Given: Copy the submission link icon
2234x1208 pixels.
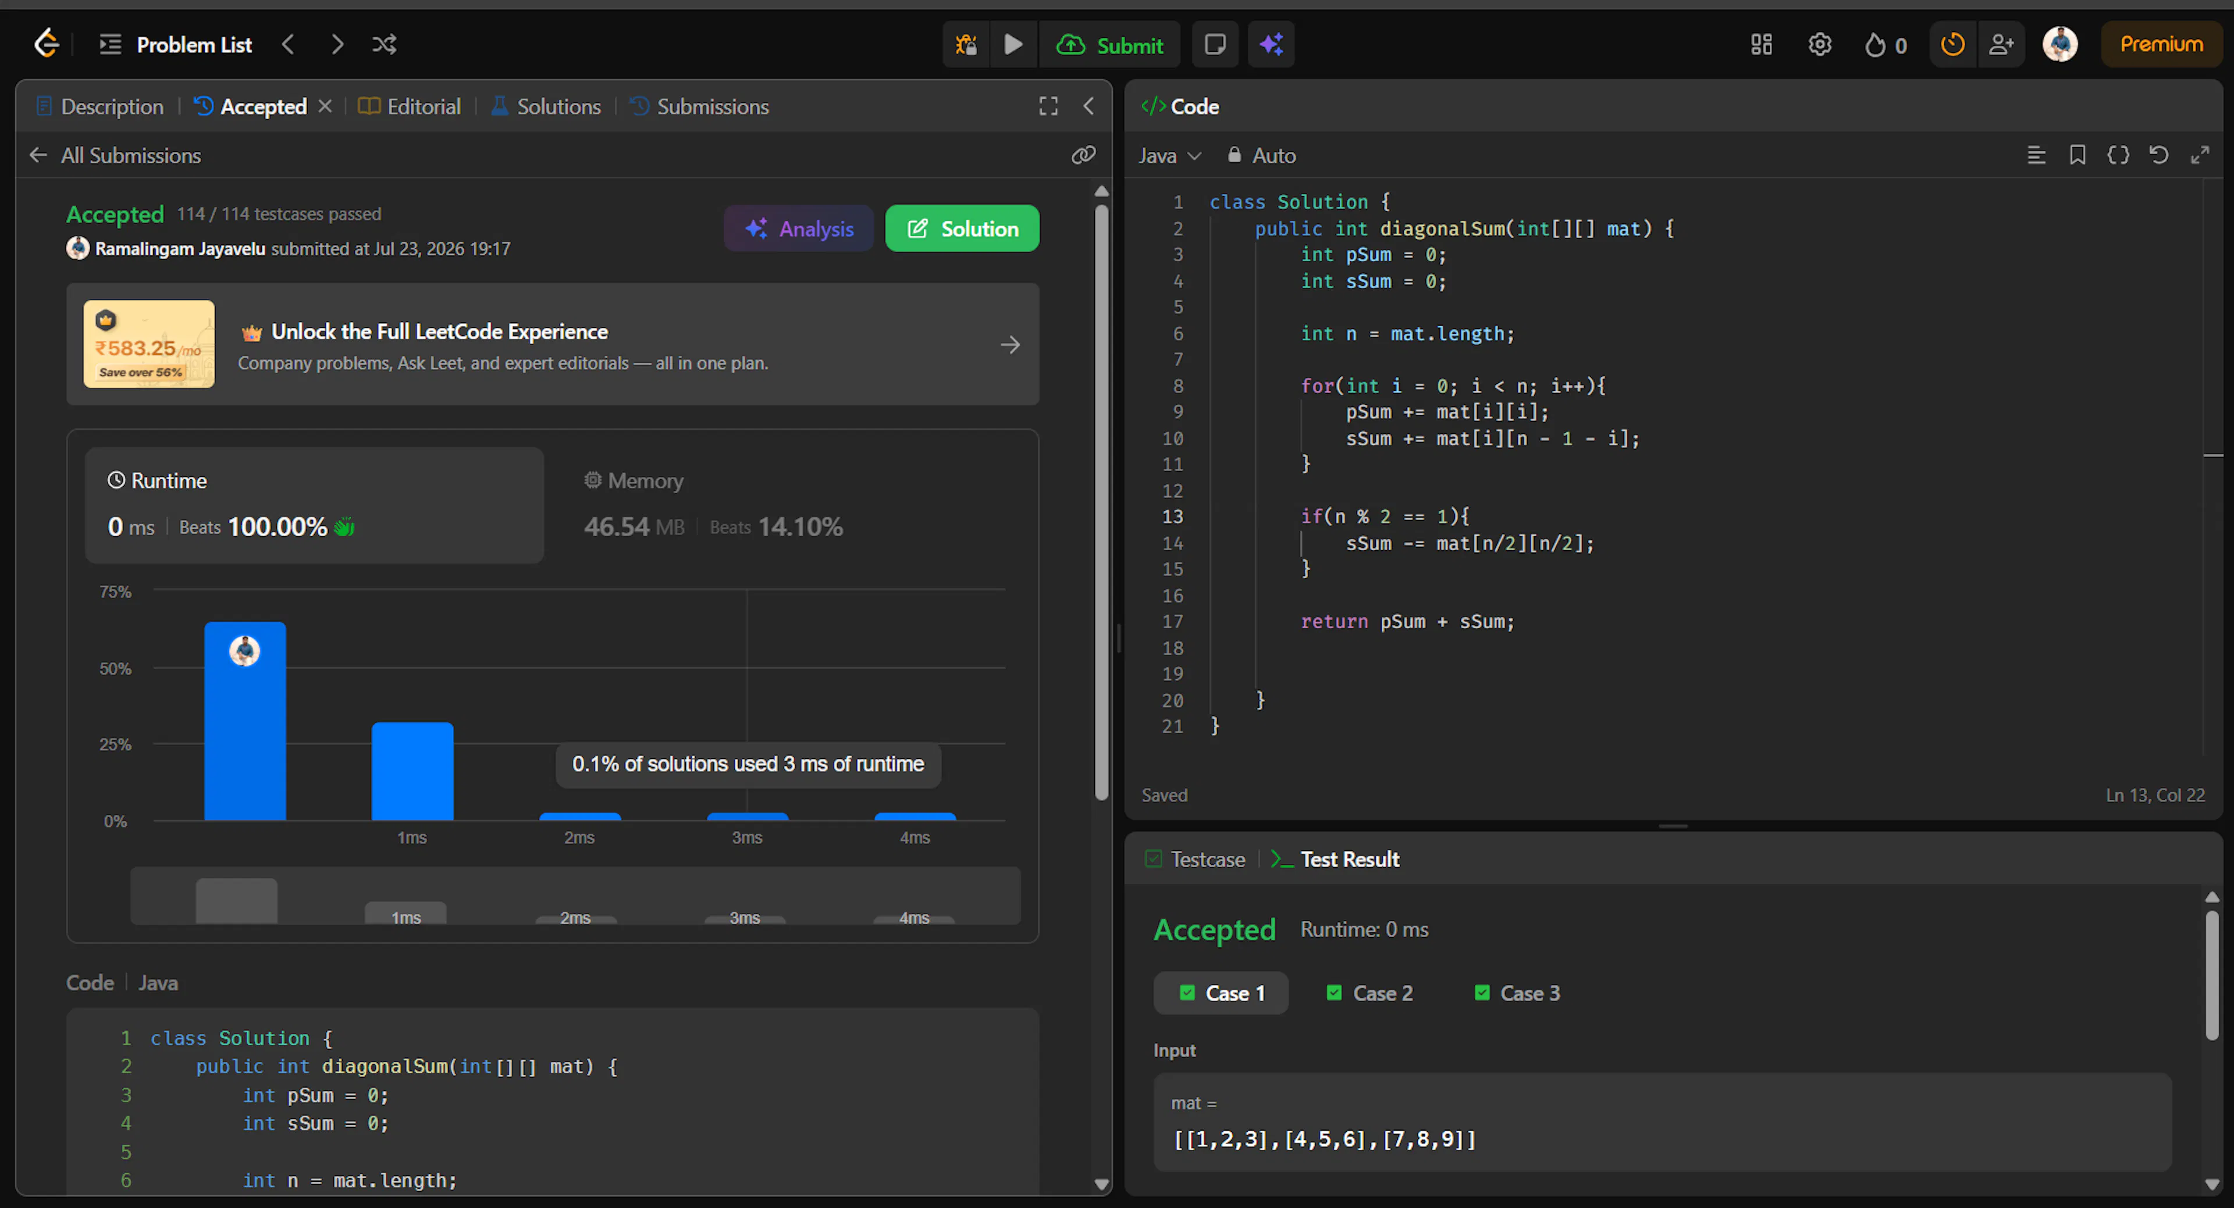Looking at the screenshot, I should click(x=1083, y=155).
